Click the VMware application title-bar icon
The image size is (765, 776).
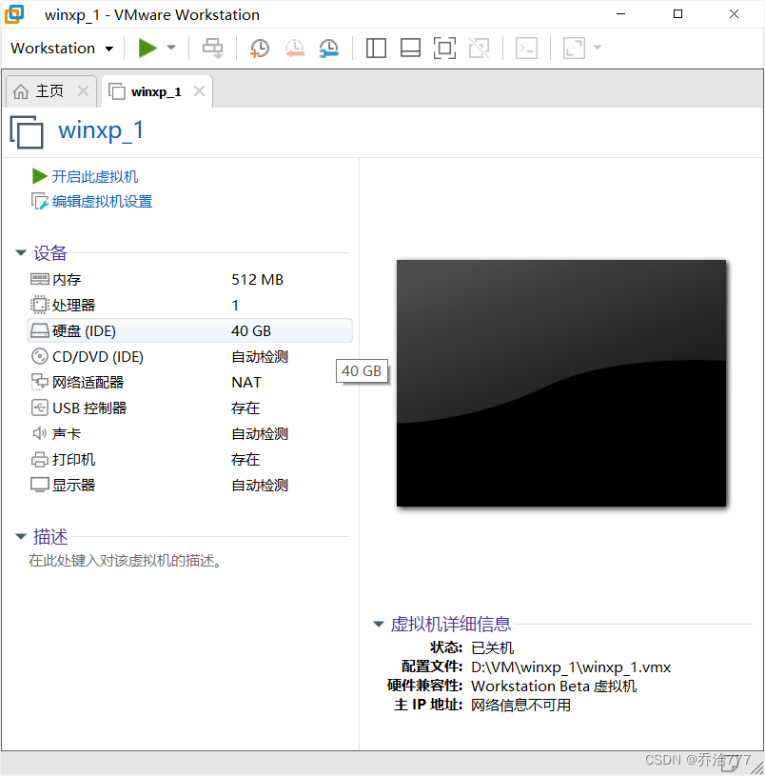14,14
